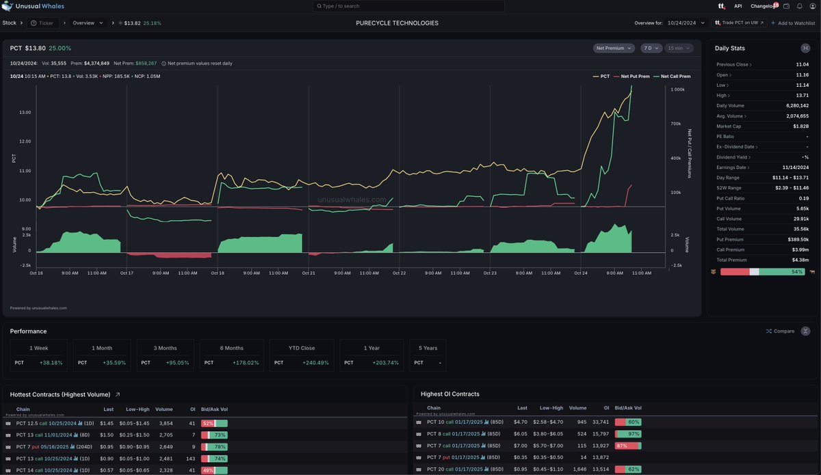Open the Overview section dropdown
Image resolution: width=821 pixels, height=475 pixels.
point(88,23)
